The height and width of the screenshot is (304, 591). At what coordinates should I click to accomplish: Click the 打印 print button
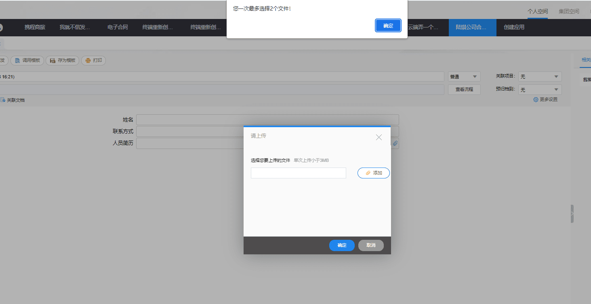(94, 61)
